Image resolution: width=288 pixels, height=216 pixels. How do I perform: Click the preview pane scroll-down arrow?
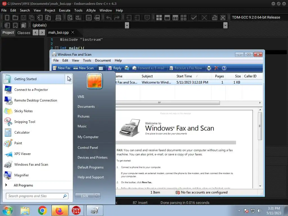coord(260,186)
